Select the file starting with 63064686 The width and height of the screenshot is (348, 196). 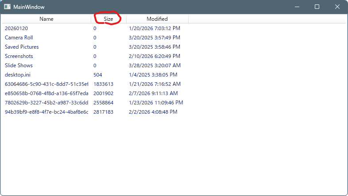pyautogui.click(x=46, y=84)
